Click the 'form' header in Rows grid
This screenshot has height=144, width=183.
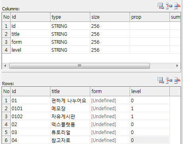point(110,91)
